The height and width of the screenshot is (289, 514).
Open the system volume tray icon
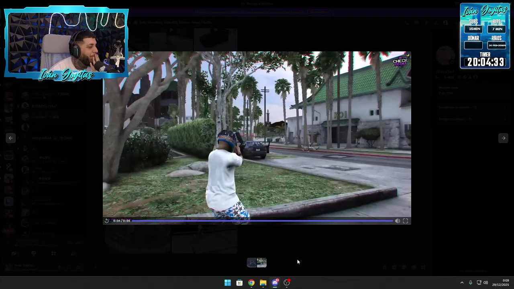point(485,283)
